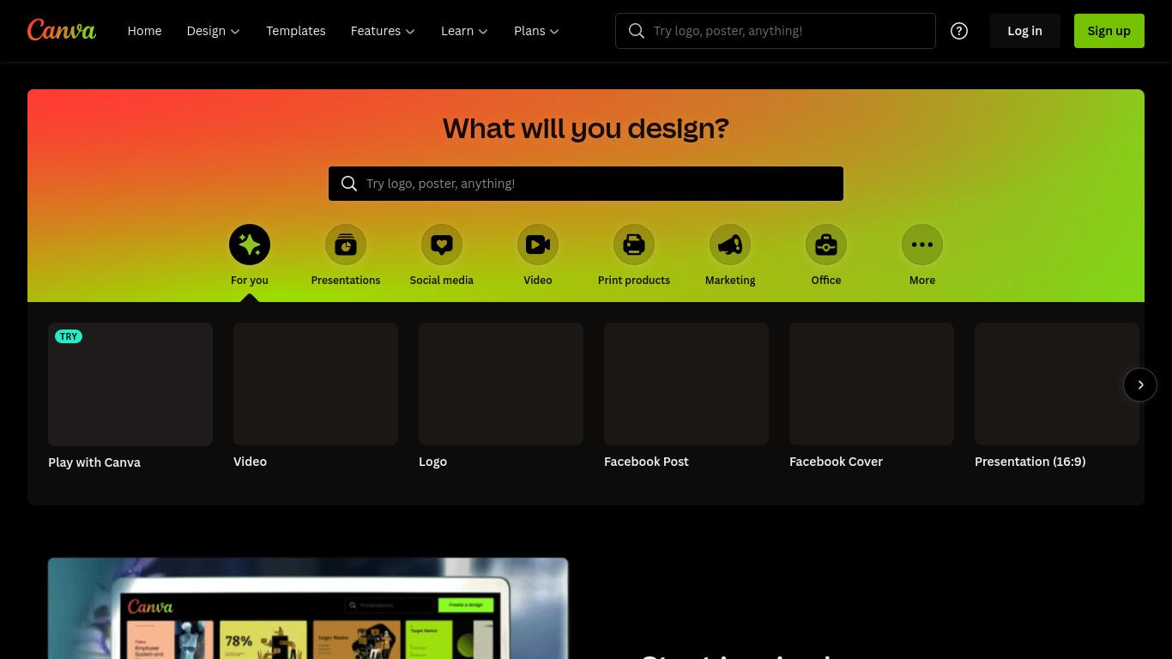
Task: Select the Presentations category icon
Action: [x=346, y=245]
